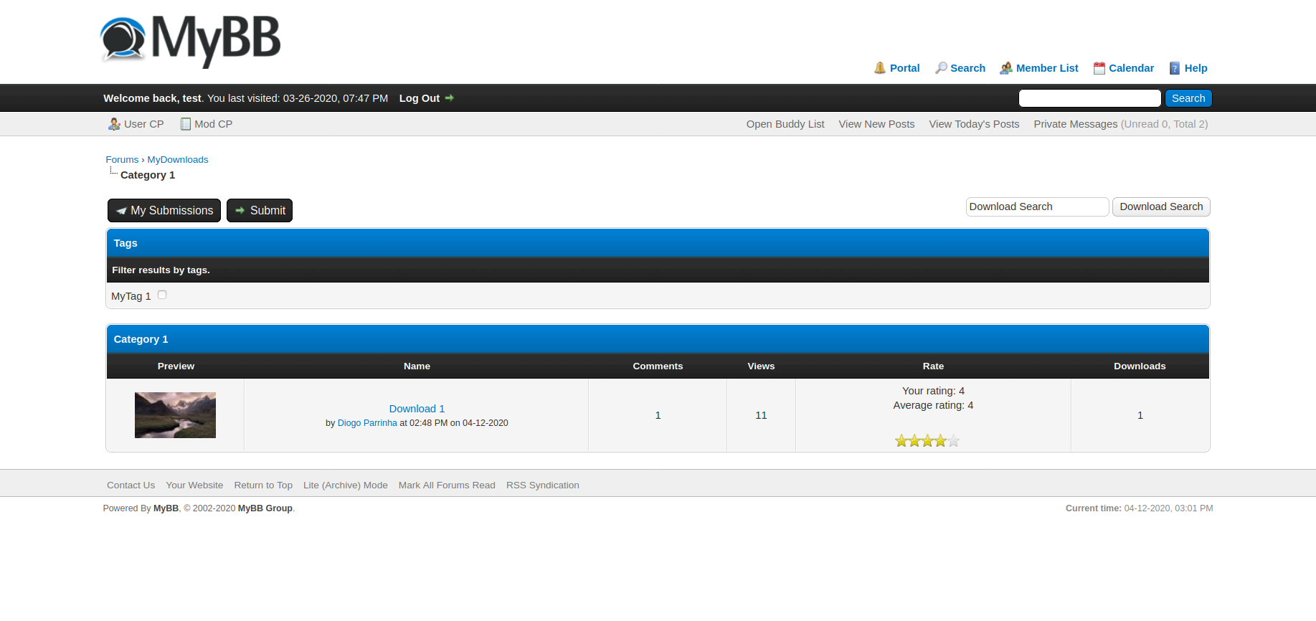Enable the MyTag 1 filter checkbox

pos(162,295)
